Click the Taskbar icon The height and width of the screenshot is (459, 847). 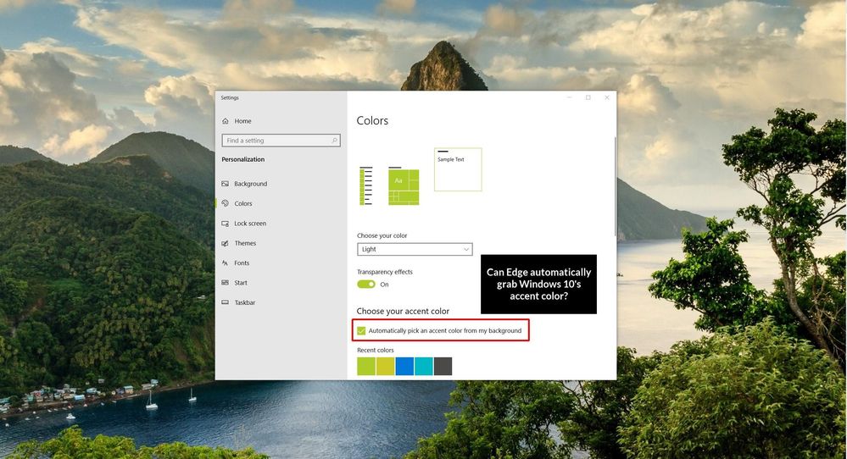[226, 302]
